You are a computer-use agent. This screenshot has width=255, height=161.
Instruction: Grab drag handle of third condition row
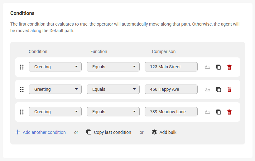(x=22, y=112)
